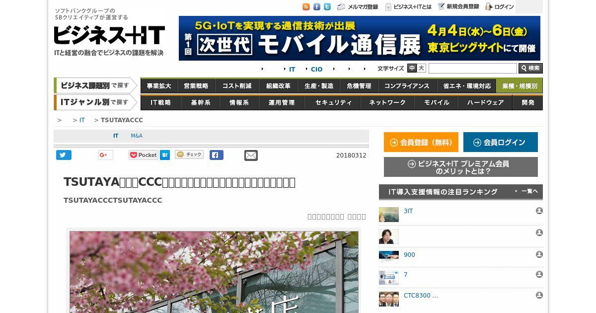596x313 pixels.
Task: Click the チェック share button
Action: (189, 155)
